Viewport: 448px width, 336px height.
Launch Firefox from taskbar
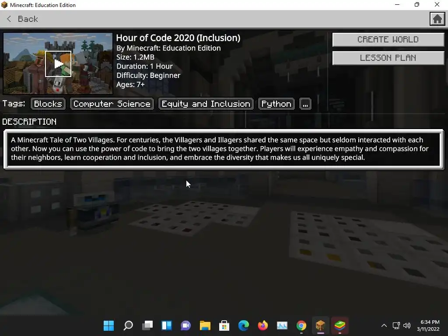coord(262,325)
